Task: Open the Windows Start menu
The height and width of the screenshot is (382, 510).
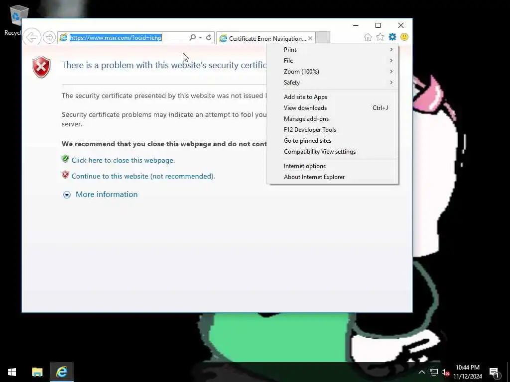Action: pos(12,372)
